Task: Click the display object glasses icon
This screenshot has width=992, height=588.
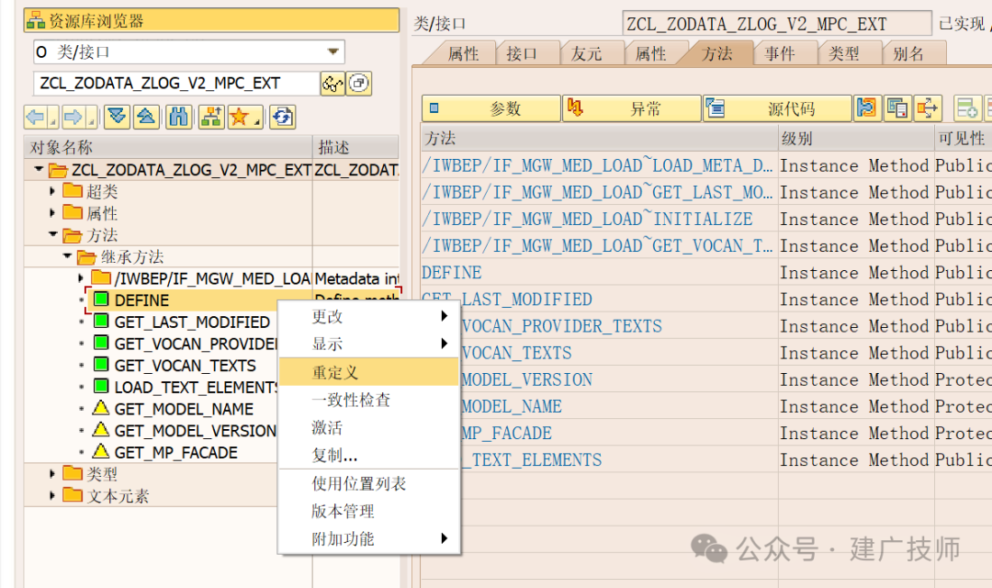Action: [x=333, y=84]
